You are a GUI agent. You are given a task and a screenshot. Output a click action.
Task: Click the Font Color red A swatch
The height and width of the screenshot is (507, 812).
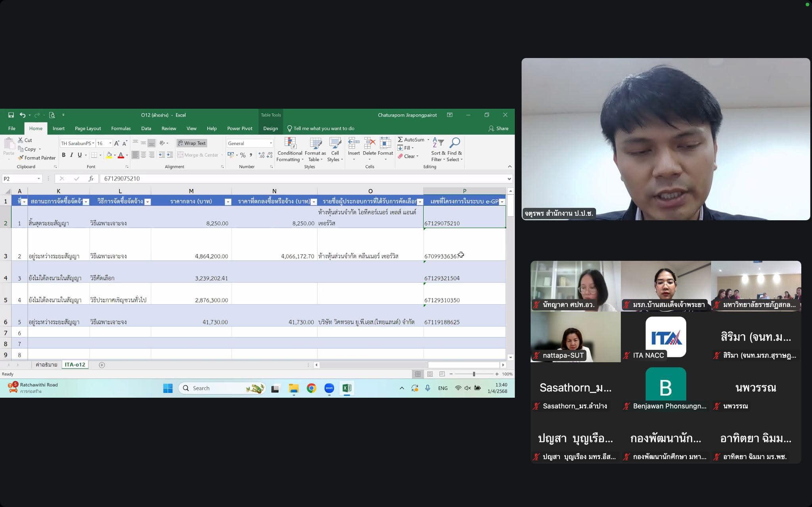(x=121, y=155)
